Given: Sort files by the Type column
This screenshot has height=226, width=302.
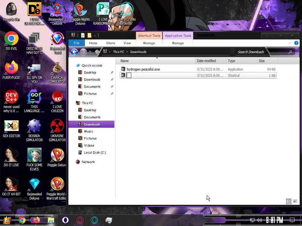Looking at the screenshot, I should click(242, 61).
